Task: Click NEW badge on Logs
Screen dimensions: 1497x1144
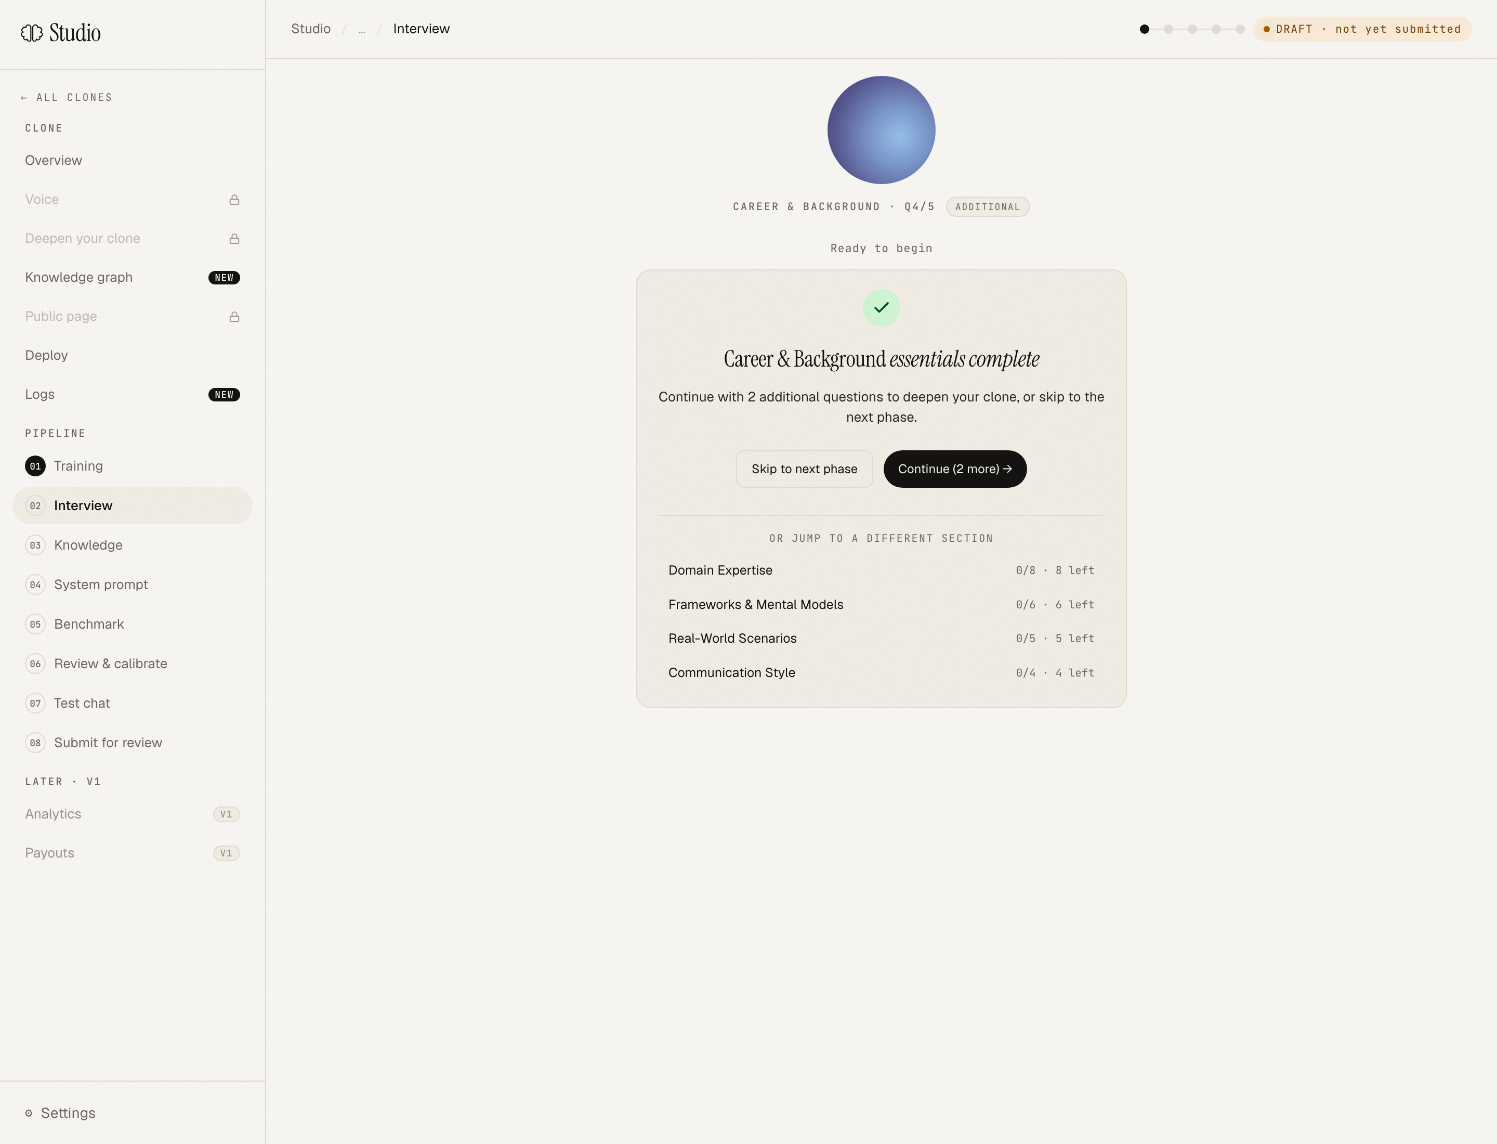Action: (224, 395)
